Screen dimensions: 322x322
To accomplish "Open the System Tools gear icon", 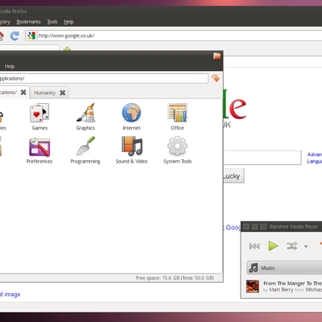I will tap(177, 146).
